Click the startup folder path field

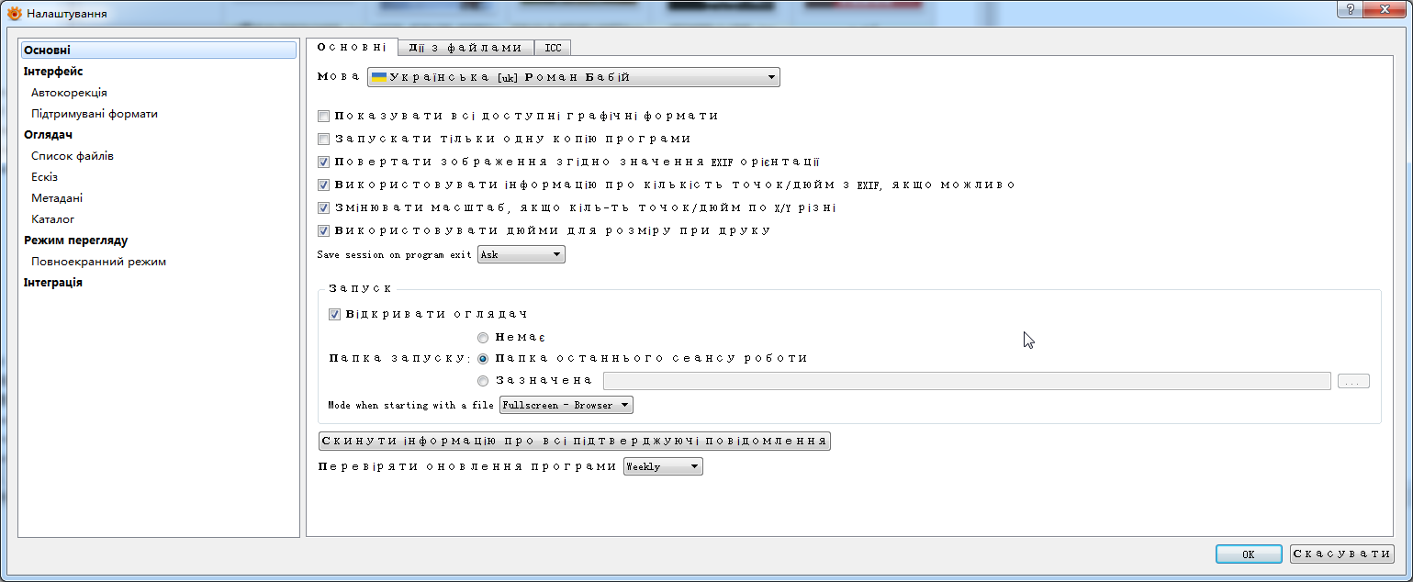click(x=967, y=381)
